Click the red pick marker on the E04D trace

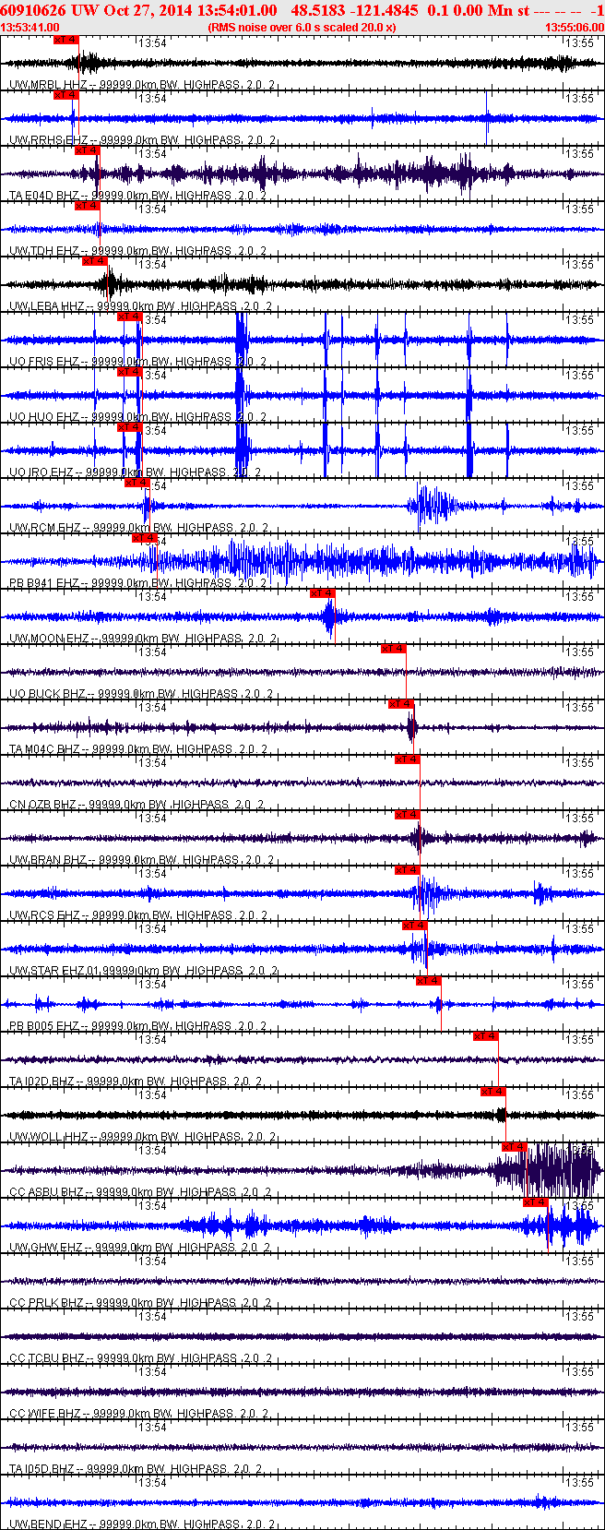[87, 150]
